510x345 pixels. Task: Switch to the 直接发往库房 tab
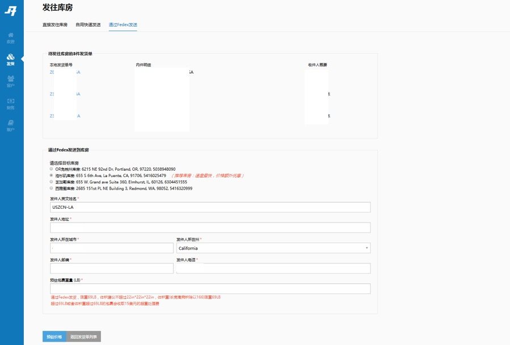point(55,25)
